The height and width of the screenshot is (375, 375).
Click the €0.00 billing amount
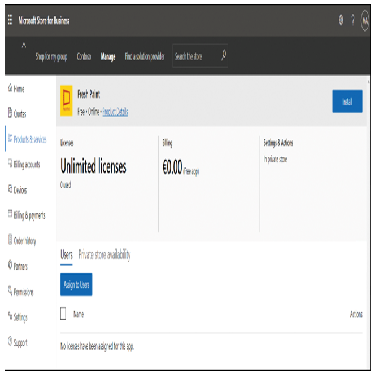(x=172, y=167)
